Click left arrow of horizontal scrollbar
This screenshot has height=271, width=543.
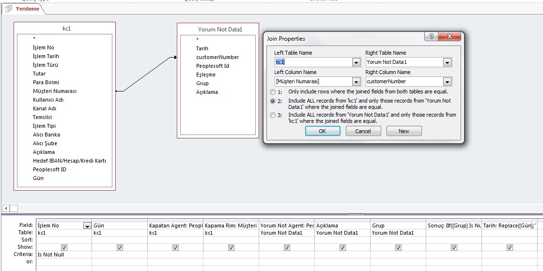pyautogui.click(x=5, y=208)
